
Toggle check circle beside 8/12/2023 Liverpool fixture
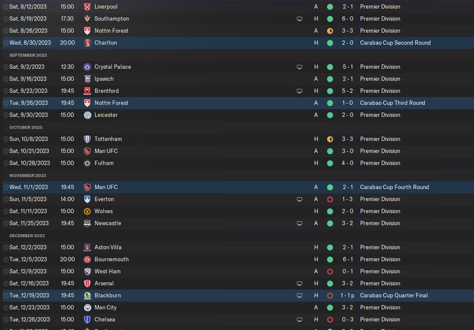tap(5, 7)
